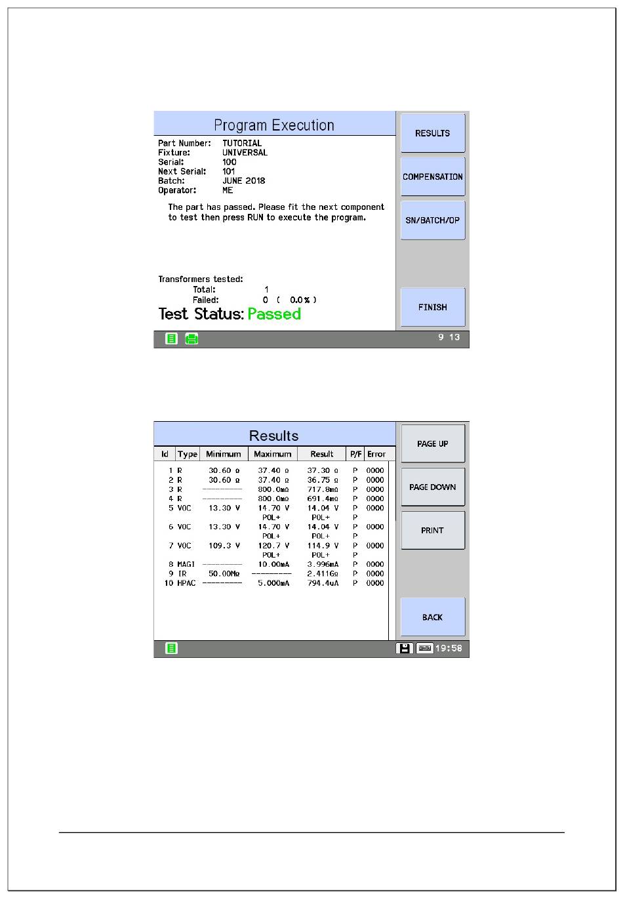Click the failed percentage 0.0%
This screenshot has height=898, width=623.
pos(300,300)
